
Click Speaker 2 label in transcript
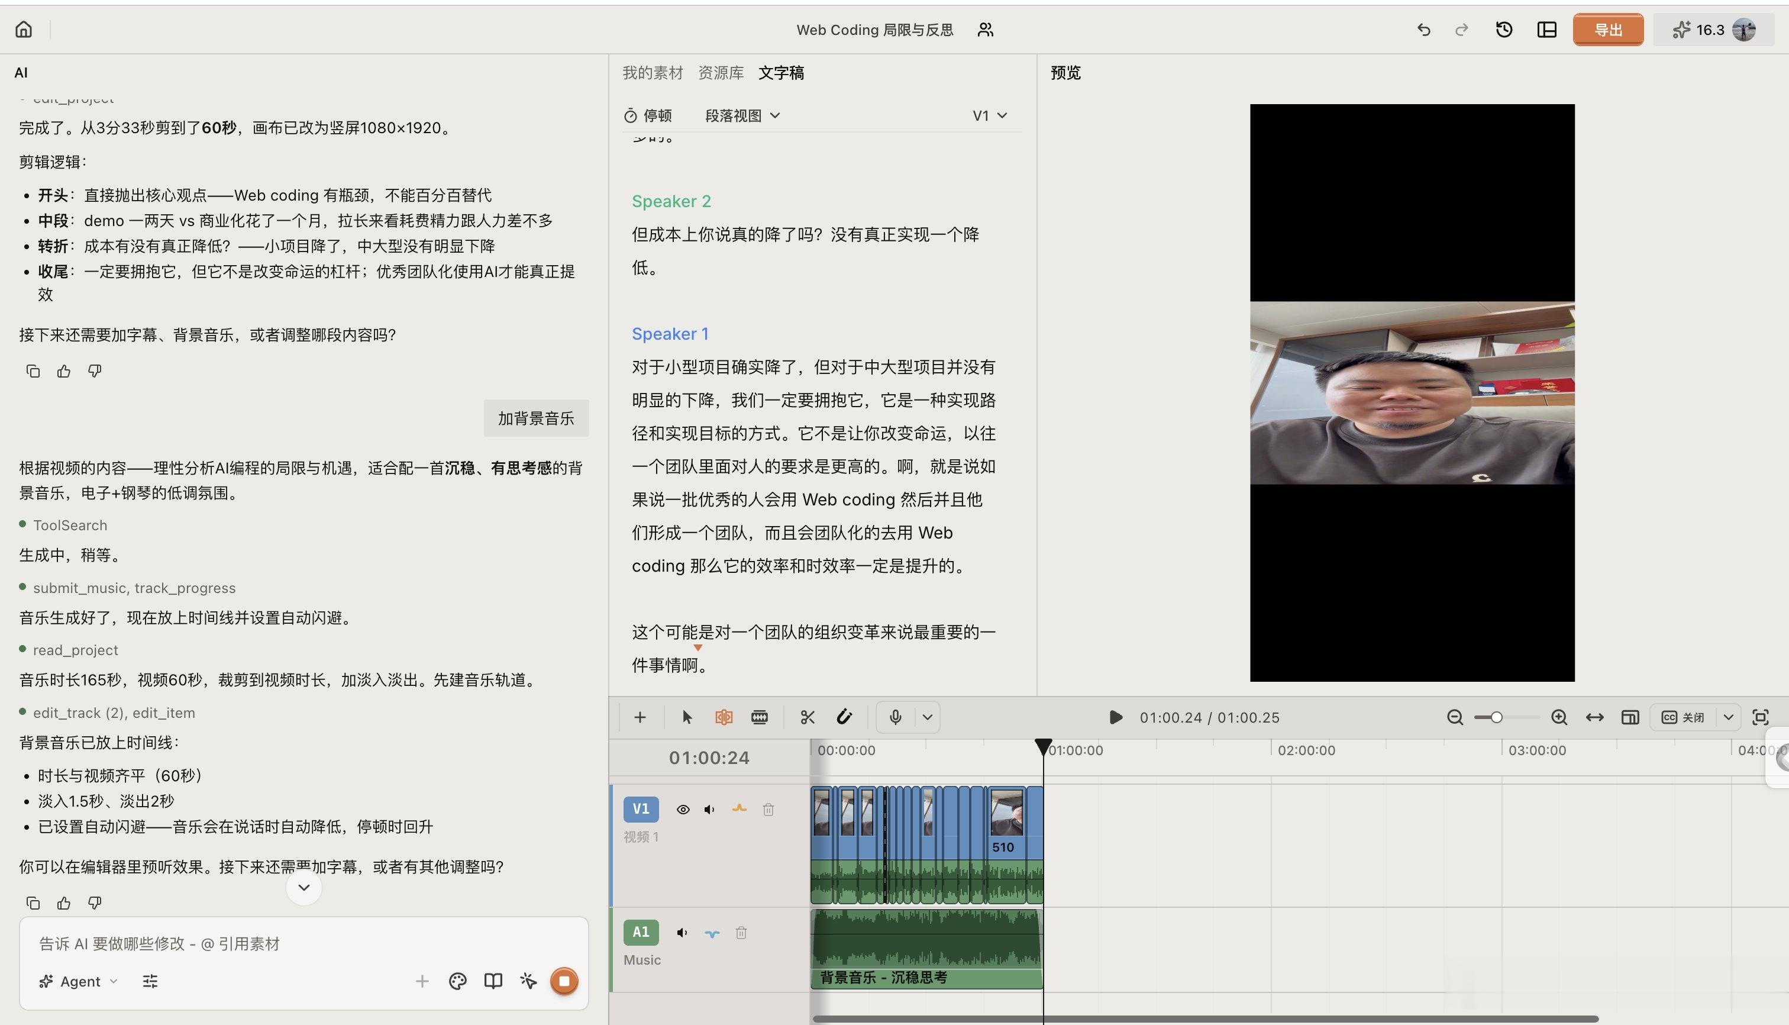(671, 201)
